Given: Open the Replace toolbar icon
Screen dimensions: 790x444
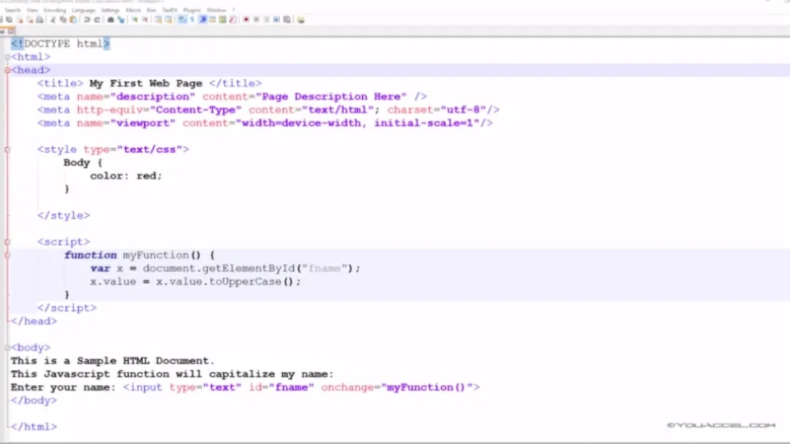Looking at the screenshot, I should tap(121, 20).
